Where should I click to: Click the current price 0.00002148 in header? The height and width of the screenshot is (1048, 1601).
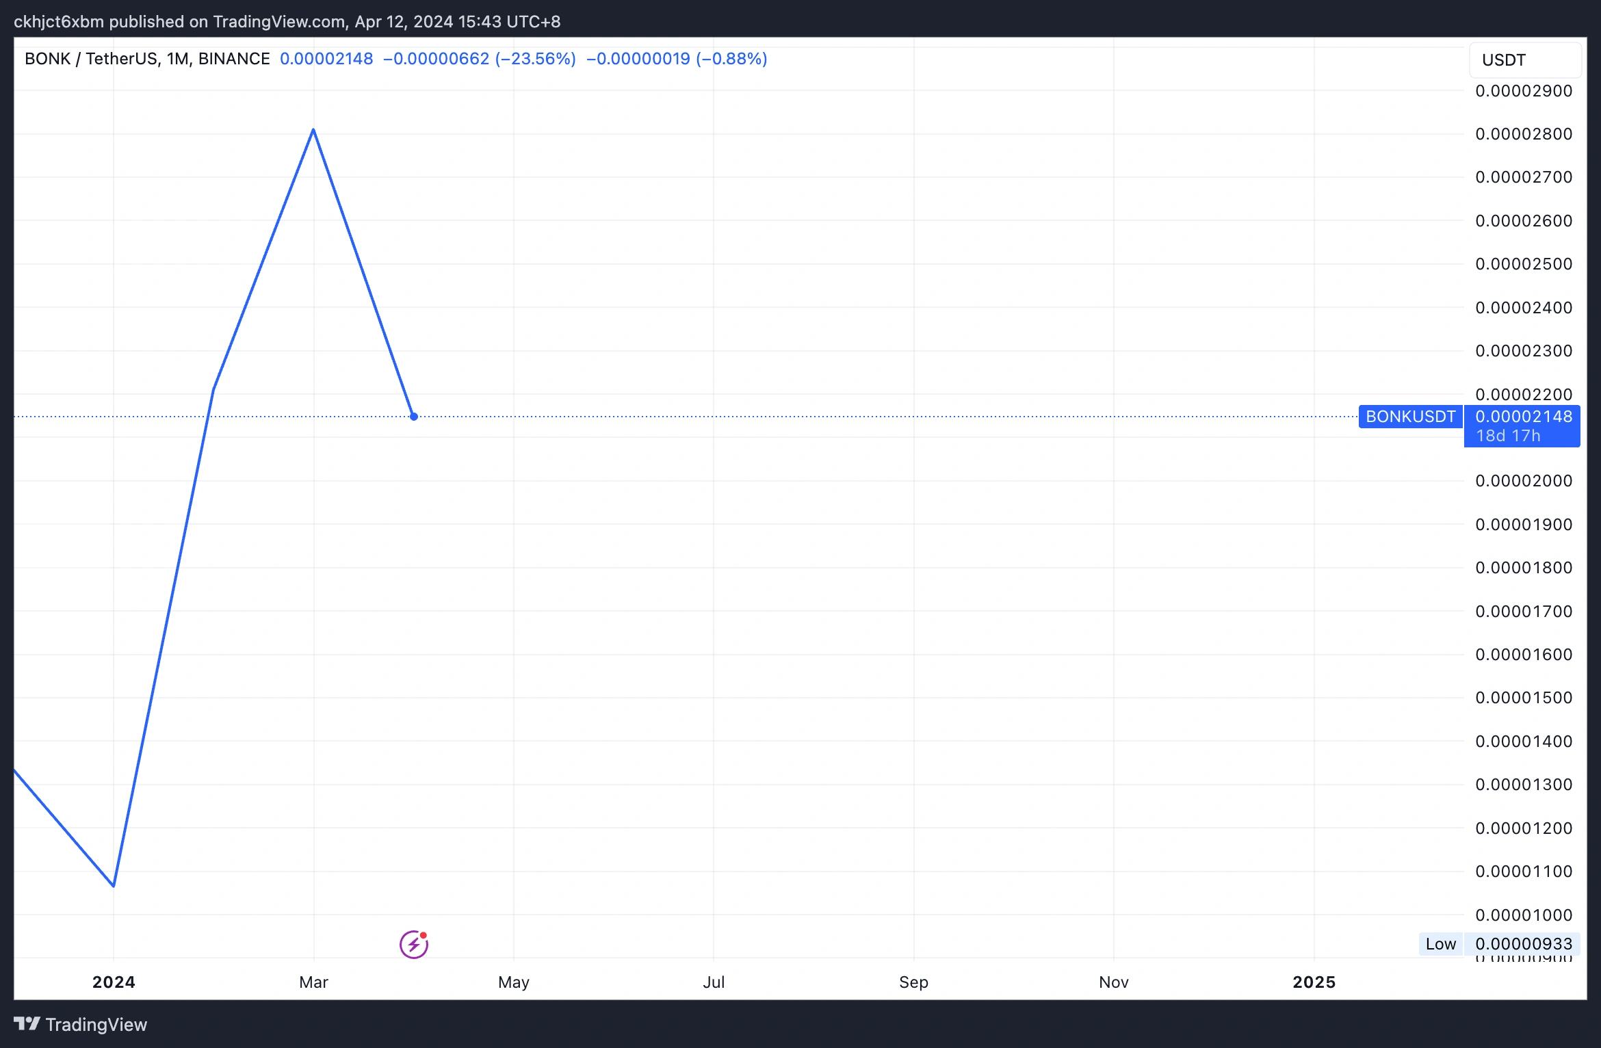pyautogui.click(x=326, y=59)
